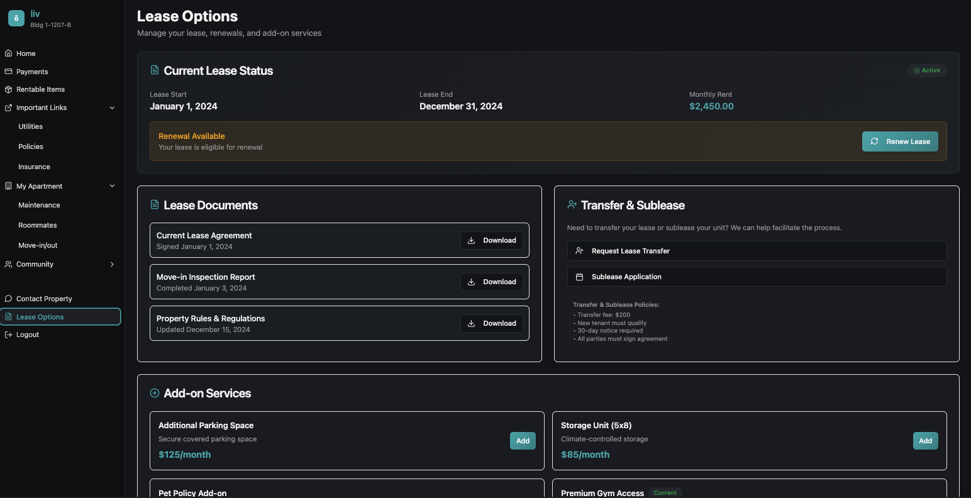The height and width of the screenshot is (498, 971).
Task: Collapse the Important Links section chevron
Action: [x=113, y=108]
